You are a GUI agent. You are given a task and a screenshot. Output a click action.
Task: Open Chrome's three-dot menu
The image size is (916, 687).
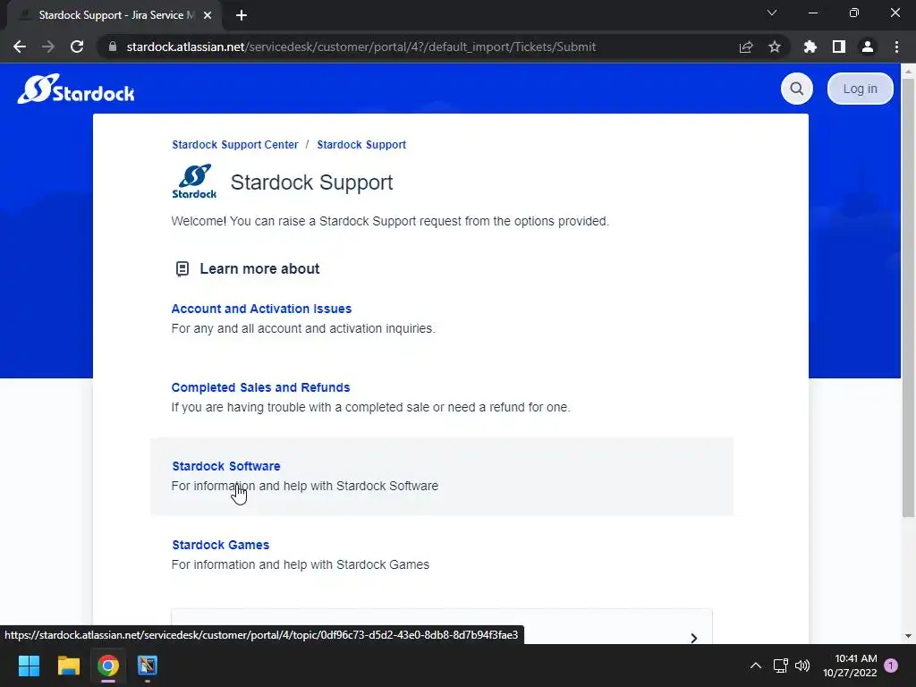(x=896, y=47)
